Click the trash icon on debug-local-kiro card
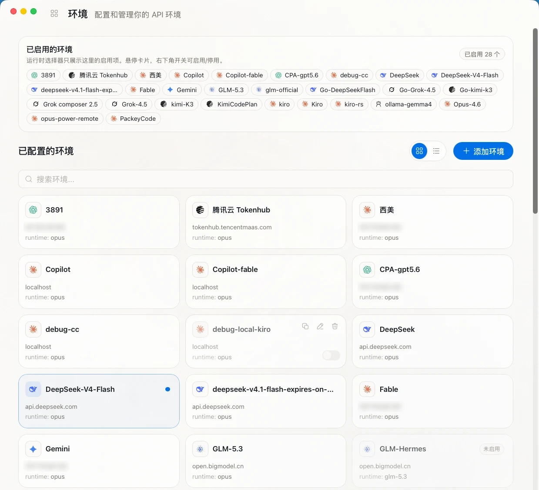 (x=335, y=326)
